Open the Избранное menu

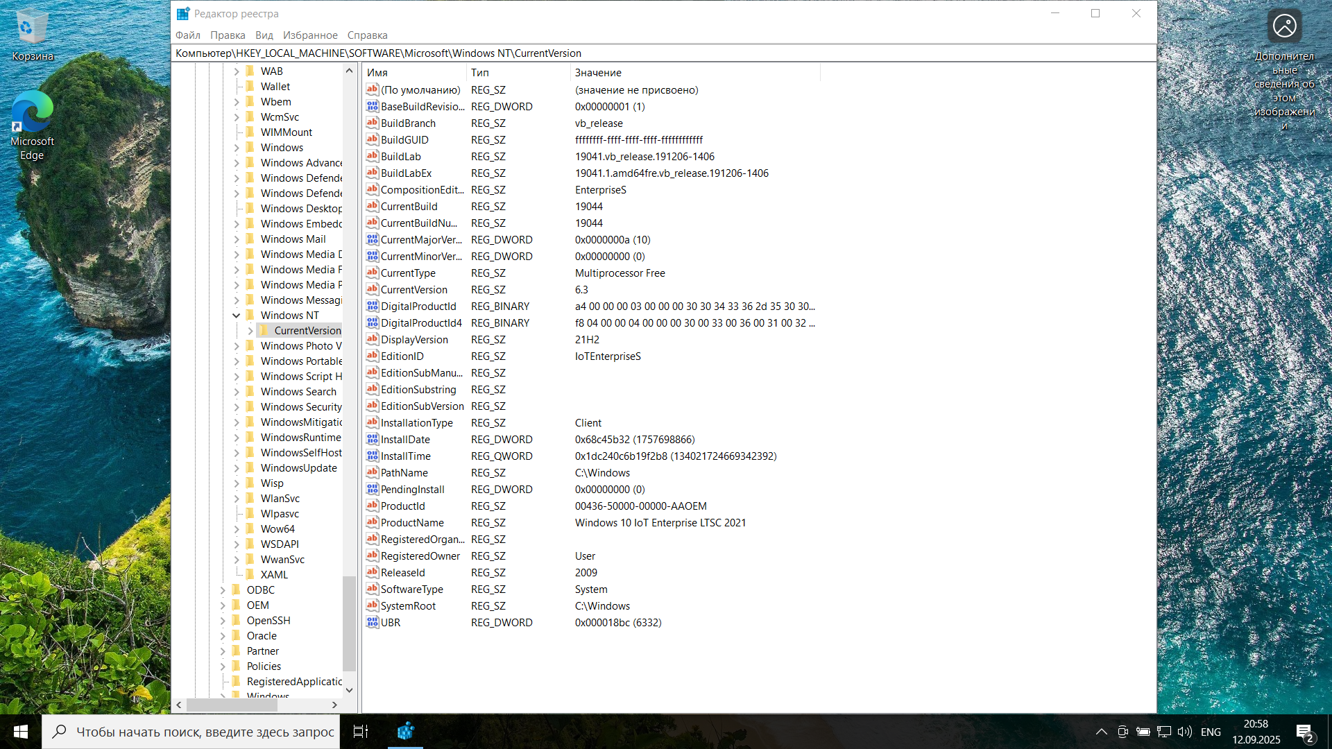310,35
